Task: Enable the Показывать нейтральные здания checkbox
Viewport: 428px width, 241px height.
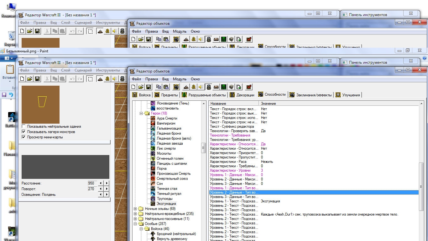Action: (24, 126)
